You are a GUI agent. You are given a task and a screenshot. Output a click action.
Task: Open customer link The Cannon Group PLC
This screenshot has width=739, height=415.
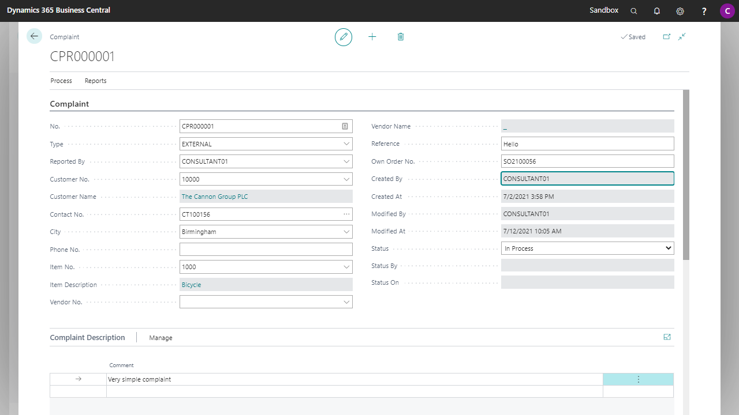214,197
